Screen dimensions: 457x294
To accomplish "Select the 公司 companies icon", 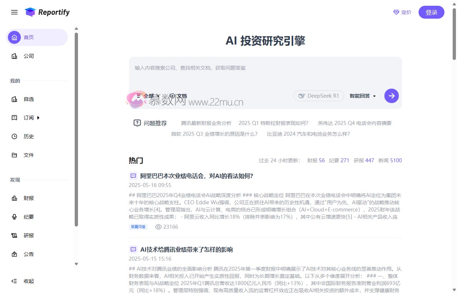I will (14, 56).
